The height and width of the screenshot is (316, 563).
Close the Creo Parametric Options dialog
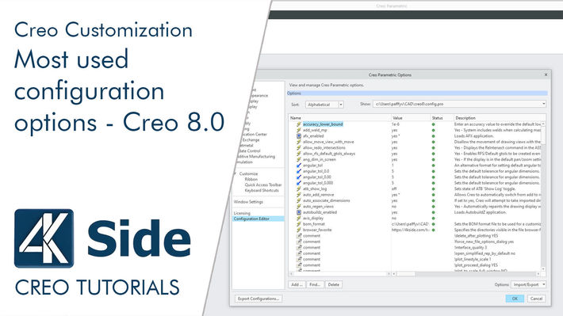click(546, 74)
